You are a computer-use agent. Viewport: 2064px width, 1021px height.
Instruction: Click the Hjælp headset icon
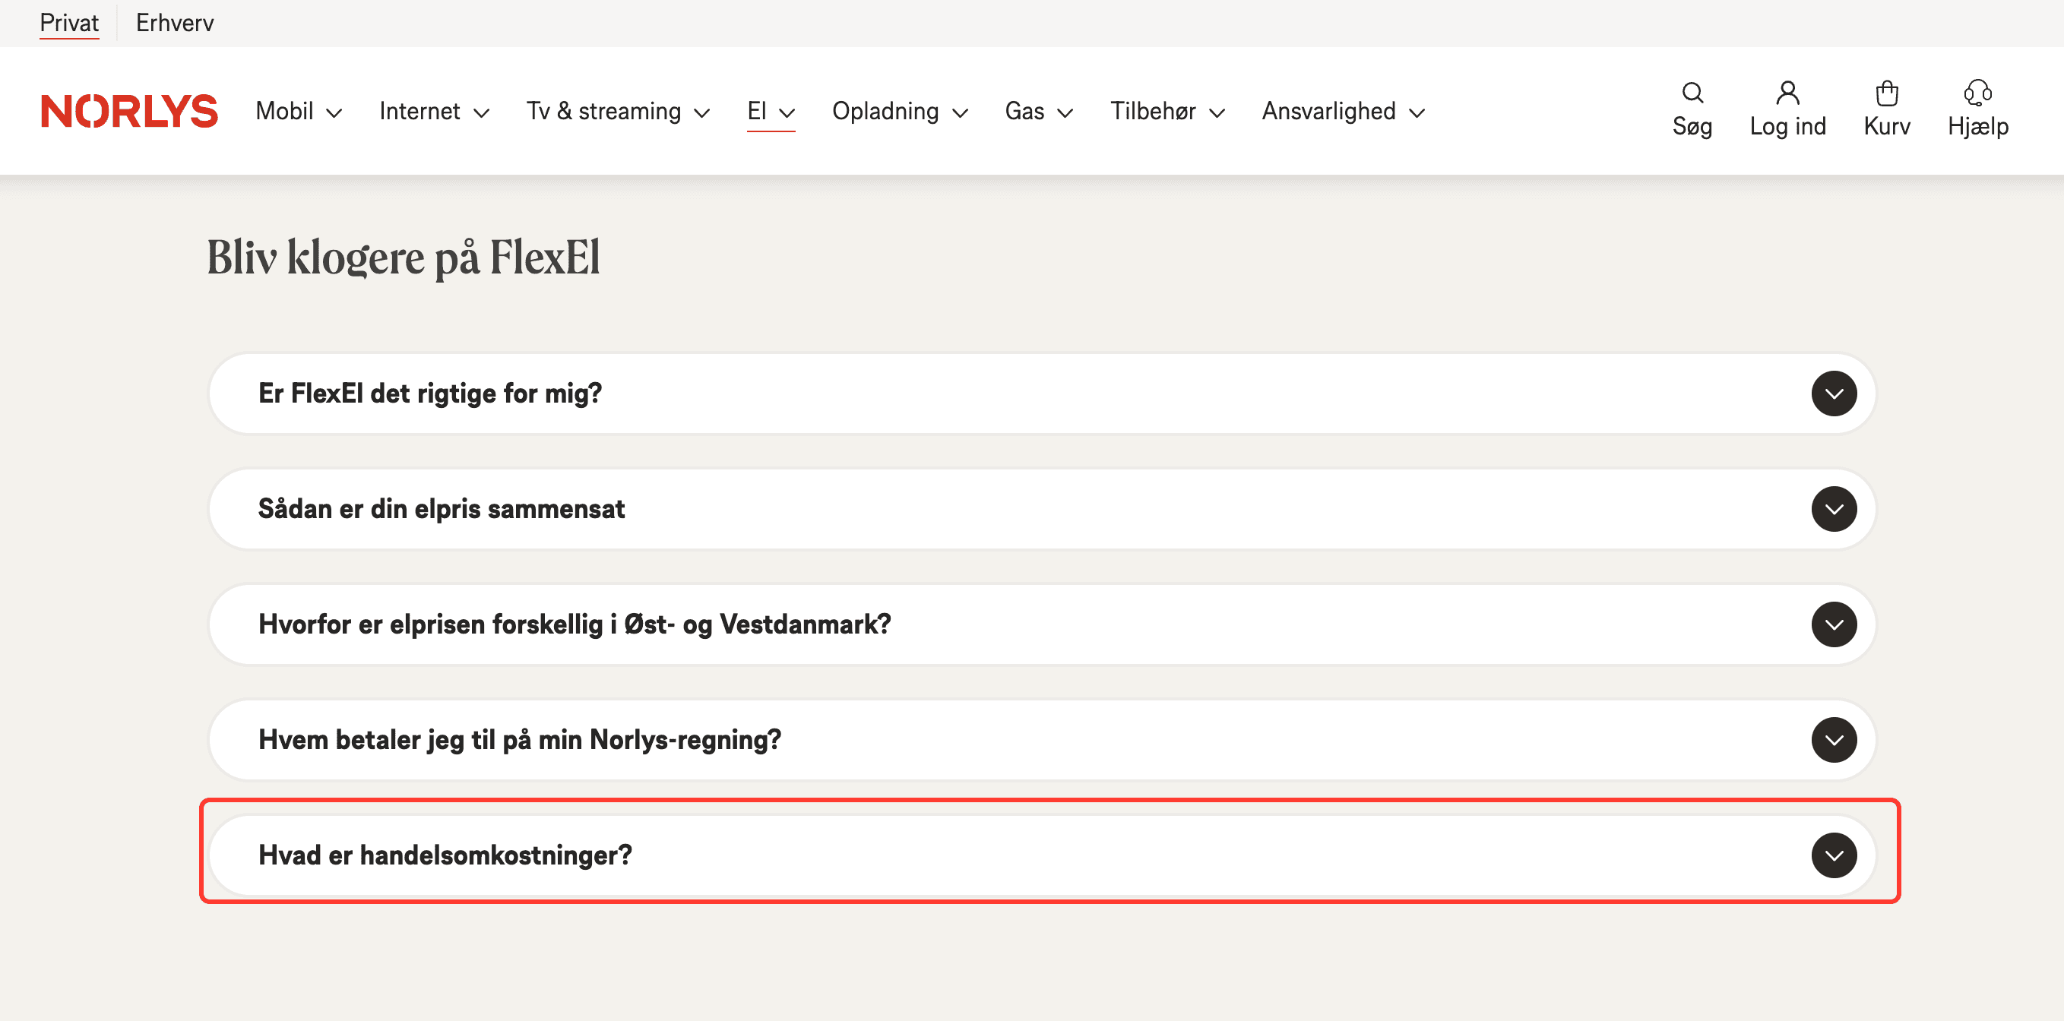(1977, 93)
